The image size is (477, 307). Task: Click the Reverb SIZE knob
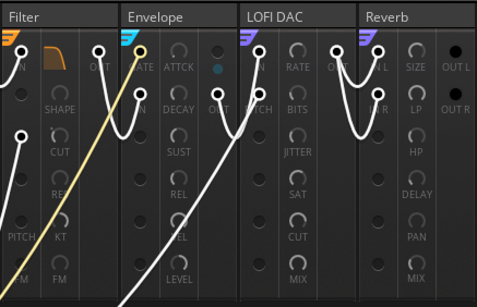(416, 52)
